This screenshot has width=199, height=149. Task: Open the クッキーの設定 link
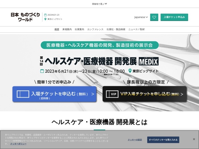point(135,140)
